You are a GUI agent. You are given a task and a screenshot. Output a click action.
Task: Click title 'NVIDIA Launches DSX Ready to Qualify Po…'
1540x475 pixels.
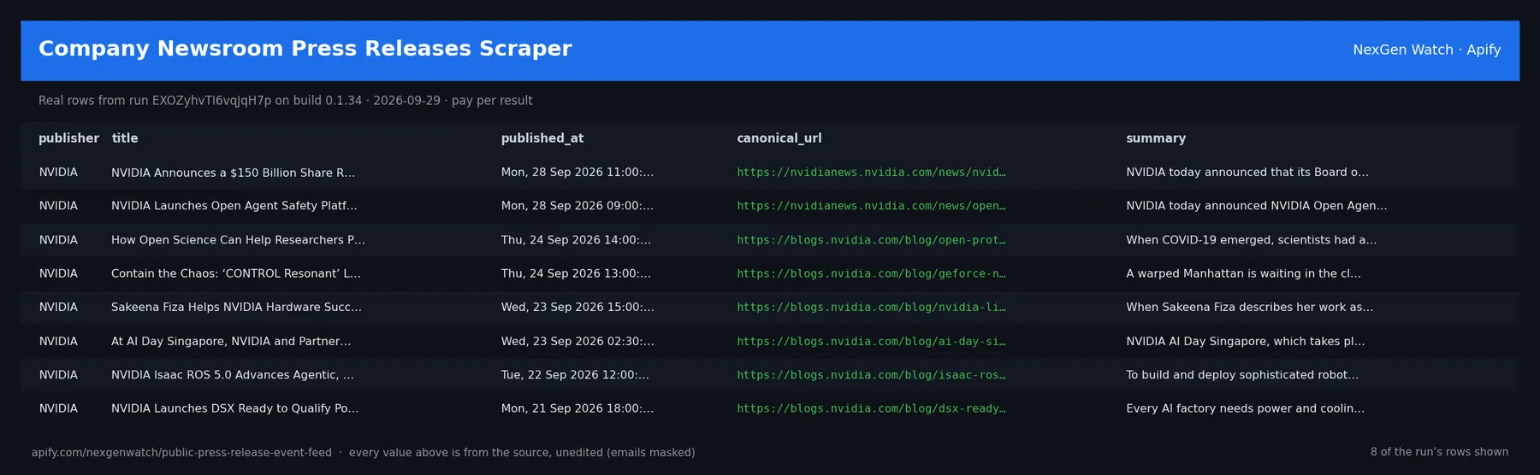(x=235, y=408)
